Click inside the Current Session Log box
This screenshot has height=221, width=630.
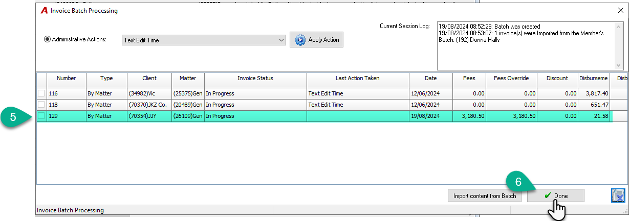point(530,45)
